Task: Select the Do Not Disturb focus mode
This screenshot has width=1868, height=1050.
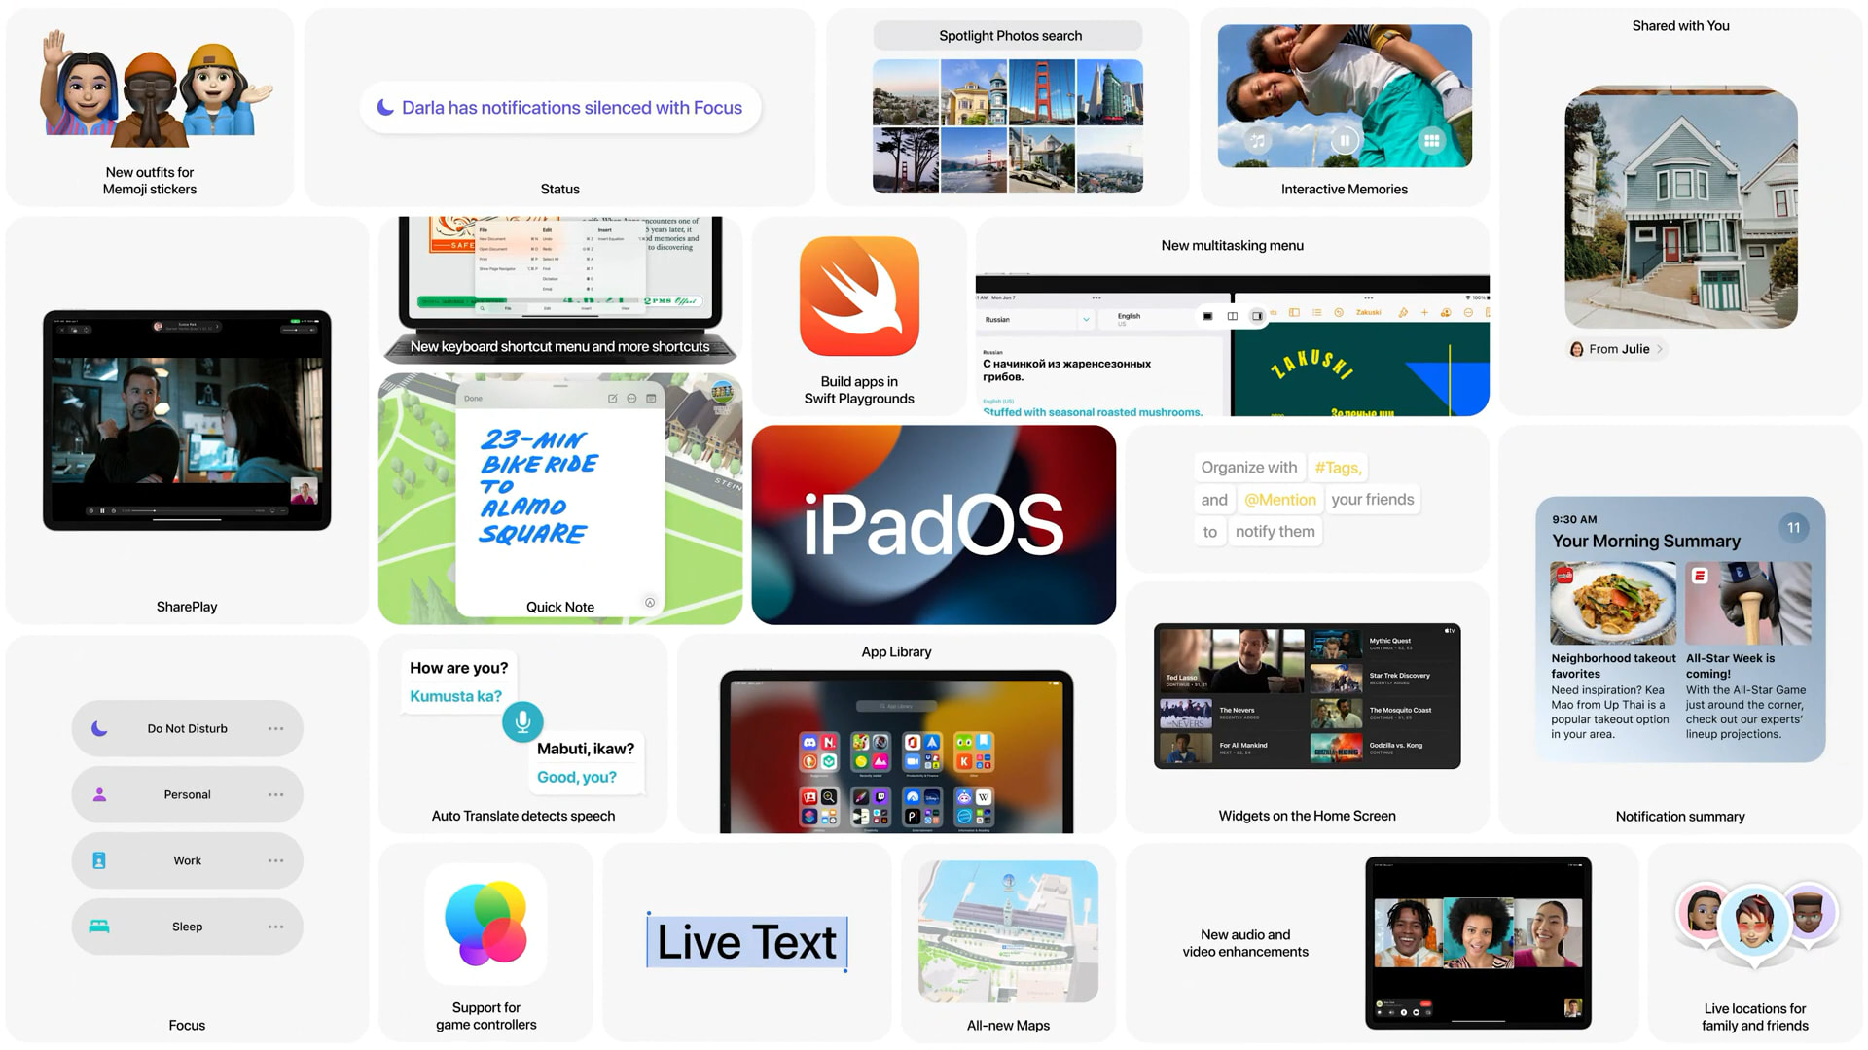Action: coord(184,728)
